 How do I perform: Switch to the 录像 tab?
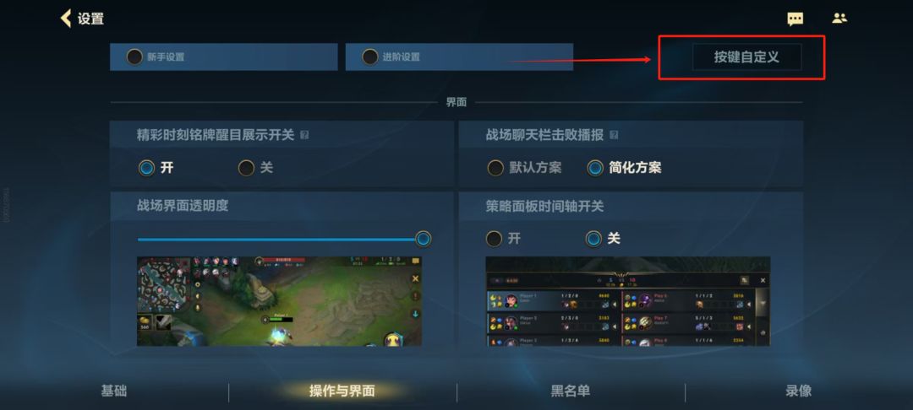point(798,391)
